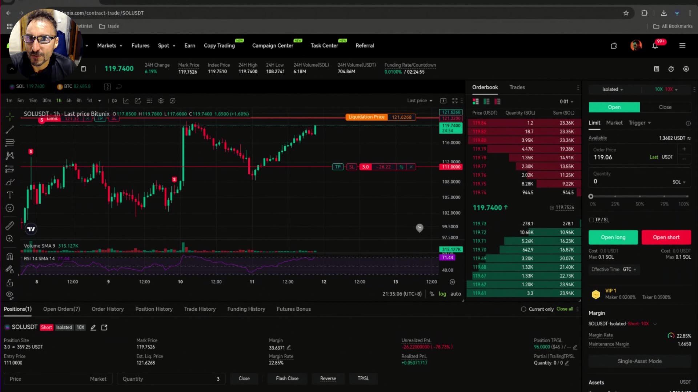This screenshot has height=392, width=698.
Task: Open the chart settings gear
Action: (x=161, y=101)
